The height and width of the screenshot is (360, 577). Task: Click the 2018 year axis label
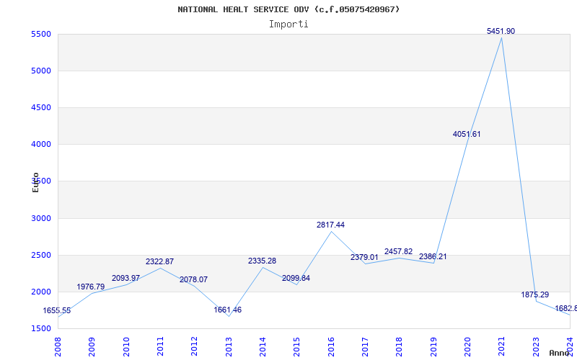pos(399,346)
